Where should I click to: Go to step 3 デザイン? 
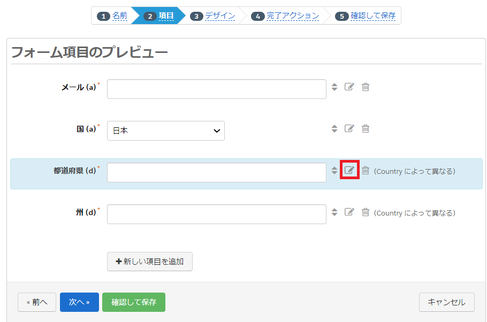point(220,16)
